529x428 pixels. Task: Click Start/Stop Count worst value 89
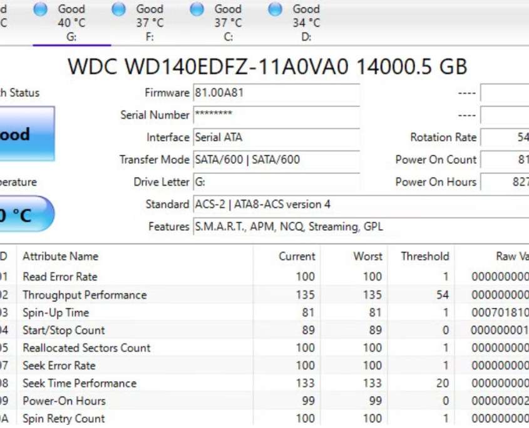tap(375, 330)
